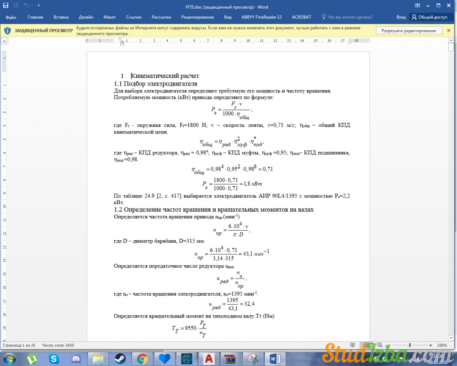Open the ABBYY FineReader 12 tab

[261, 17]
